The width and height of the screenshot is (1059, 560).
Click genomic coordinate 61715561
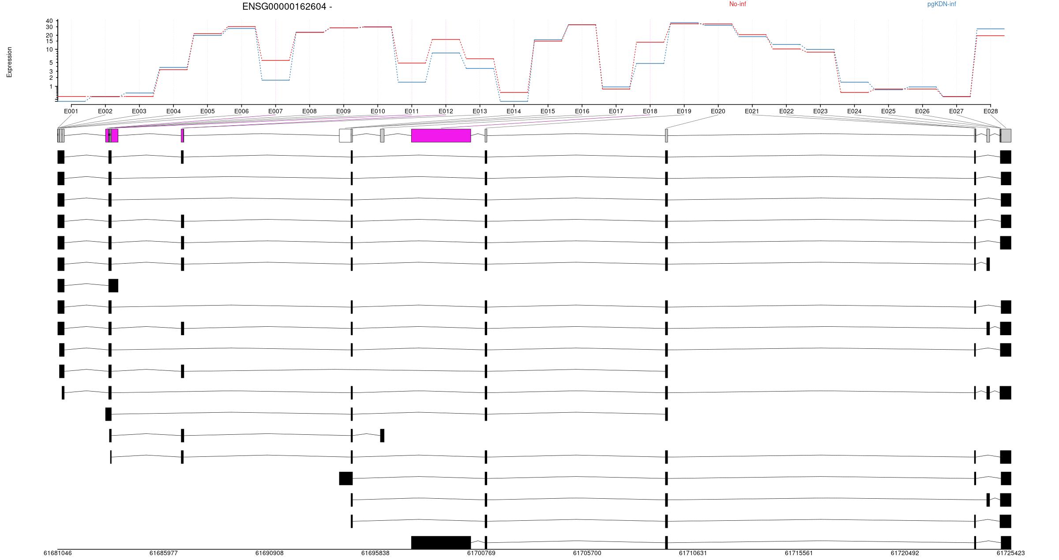click(799, 553)
